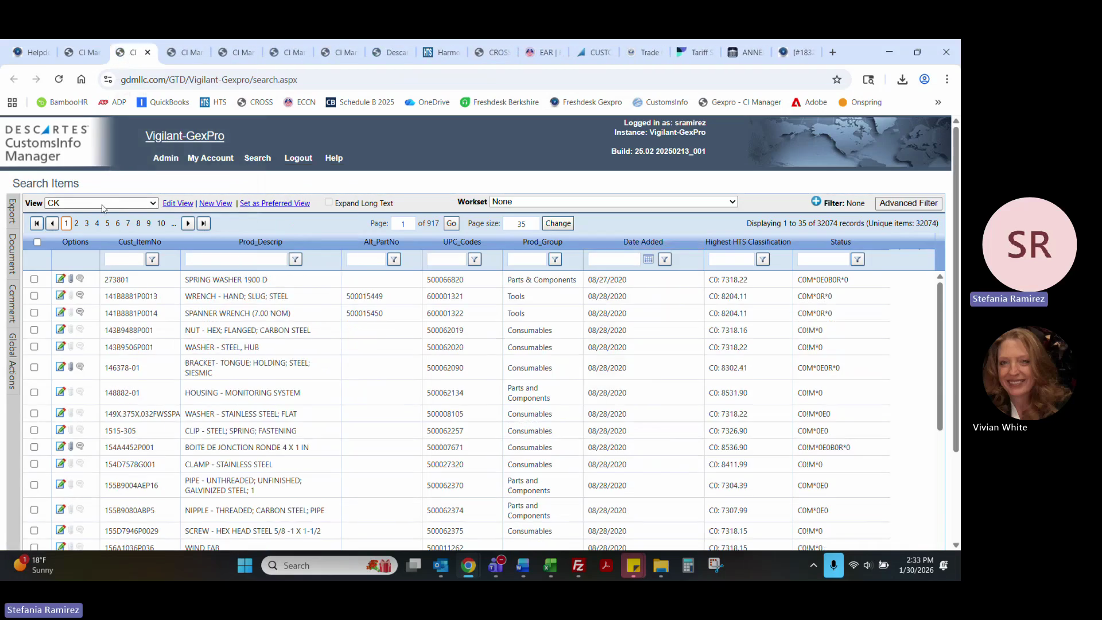This screenshot has height=620, width=1102.
Task: Show more bookmarks with the double chevron
Action: [938, 102]
